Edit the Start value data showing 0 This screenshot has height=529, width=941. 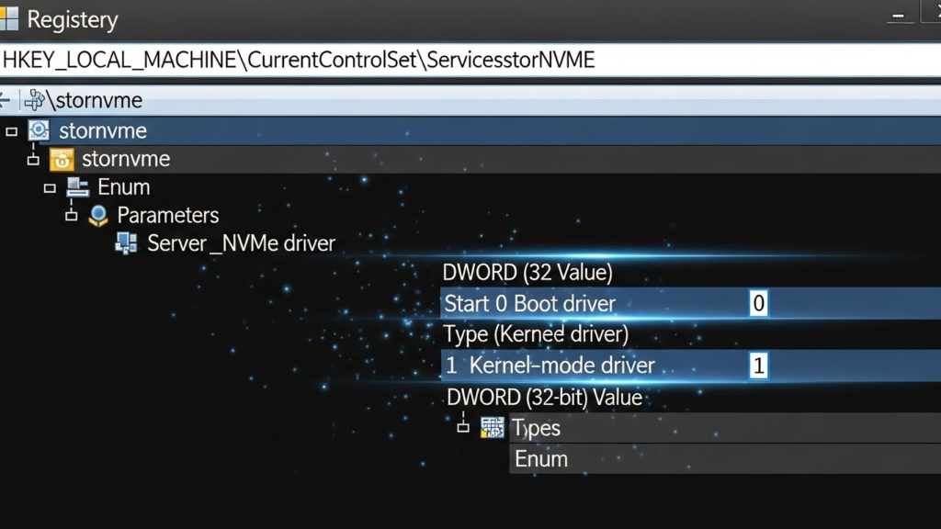point(756,303)
